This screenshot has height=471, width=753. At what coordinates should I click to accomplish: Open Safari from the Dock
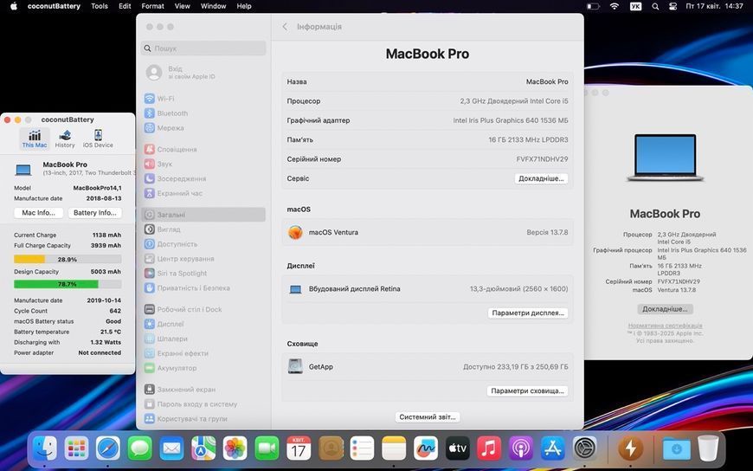point(108,448)
